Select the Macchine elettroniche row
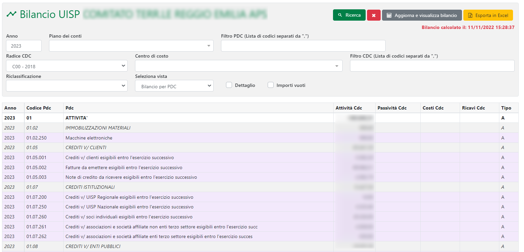This screenshot has height=252, width=524. pos(89,138)
